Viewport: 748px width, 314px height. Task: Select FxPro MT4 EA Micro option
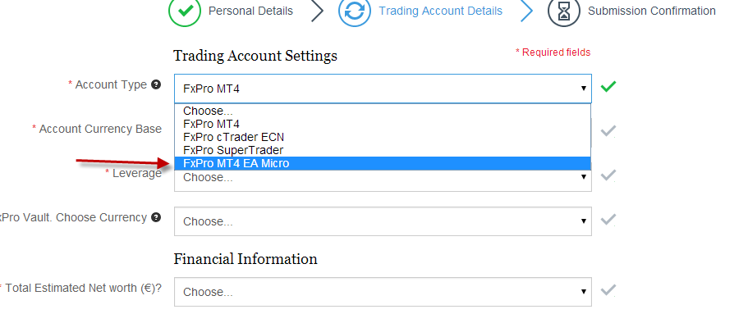(x=383, y=163)
